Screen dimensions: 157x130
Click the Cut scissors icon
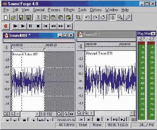click(x=38, y=18)
